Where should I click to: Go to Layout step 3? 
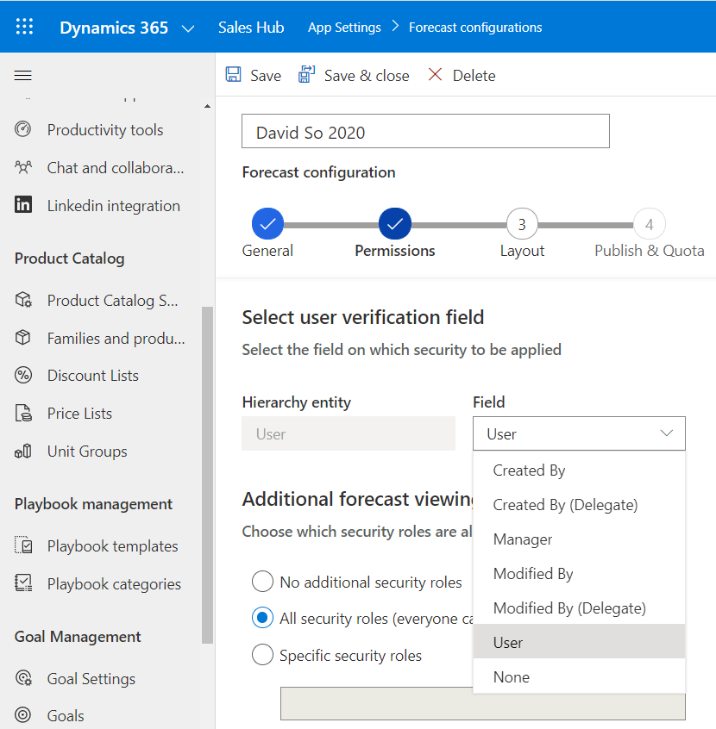click(x=522, y=225)
